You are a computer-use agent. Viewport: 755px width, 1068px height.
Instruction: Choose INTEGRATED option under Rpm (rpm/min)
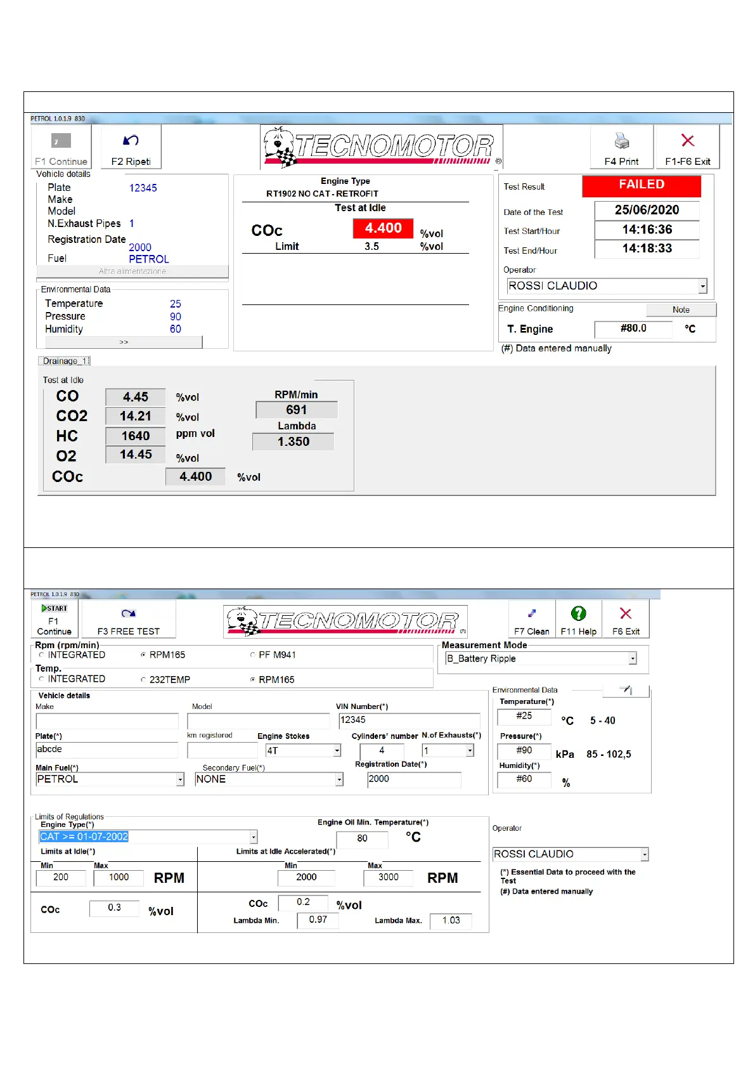click(42, 655)
